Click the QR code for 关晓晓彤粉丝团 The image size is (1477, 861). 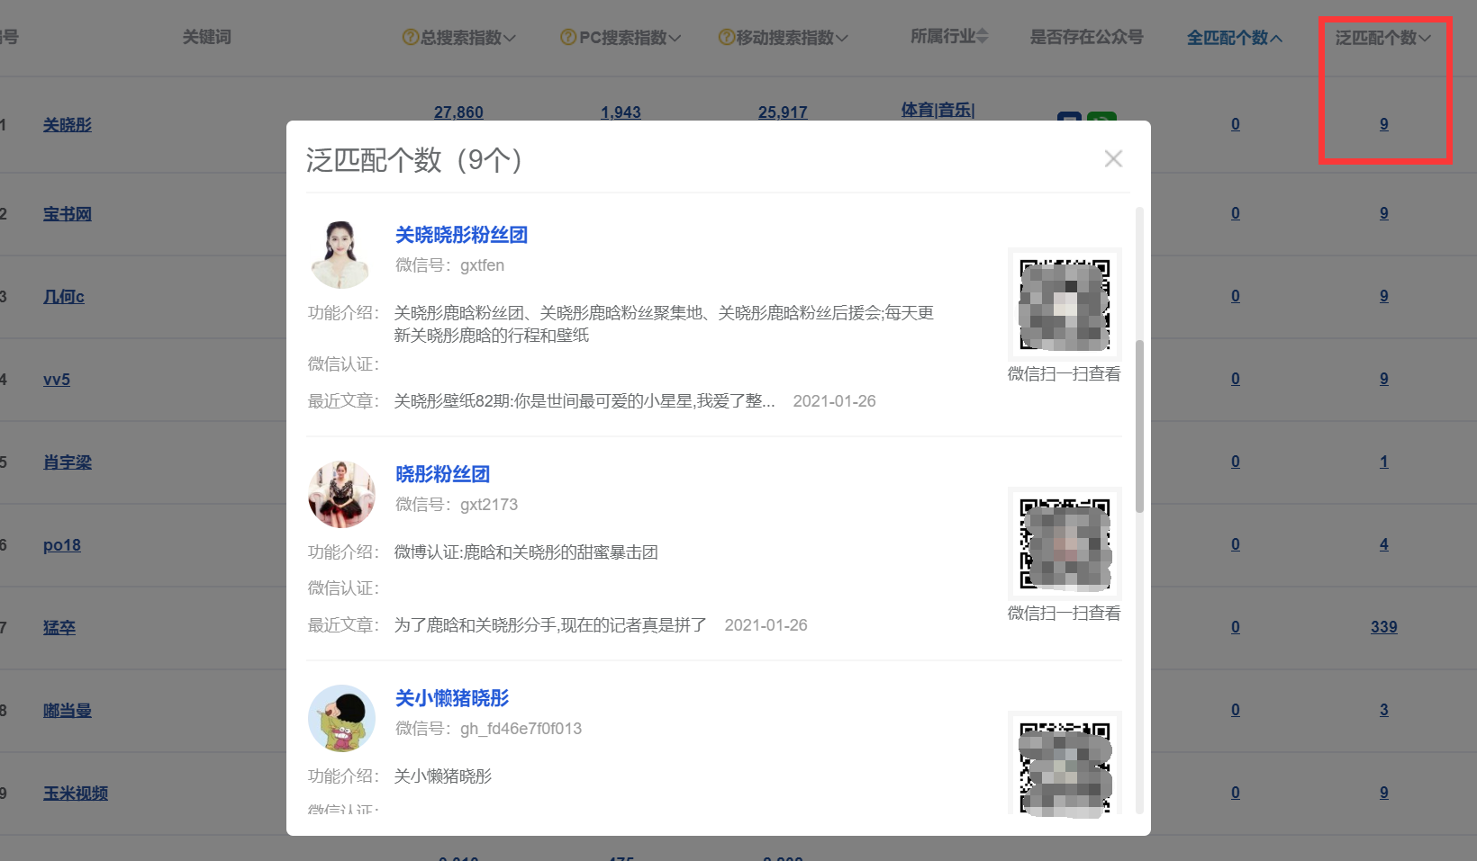(x=1064, y=304)
